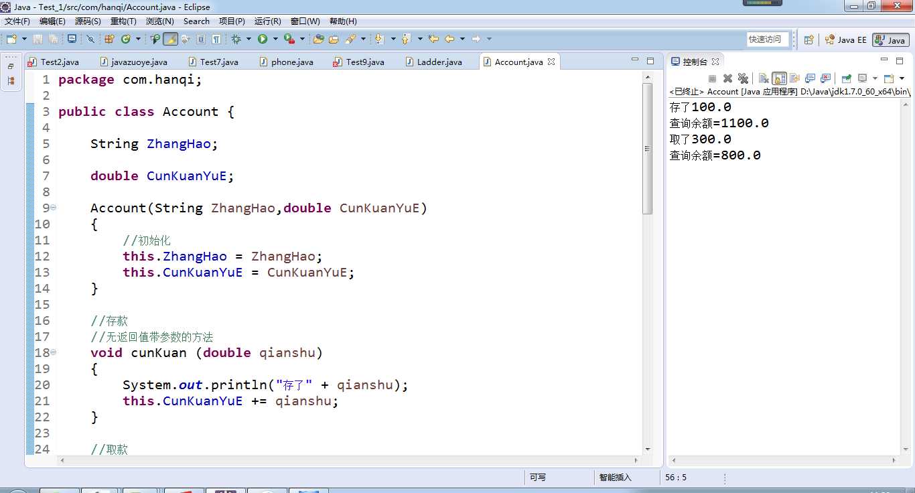The height and width of the screenshot is (493, 915).
Task: Open the 重构(T) menu
Action: (123, 21)
